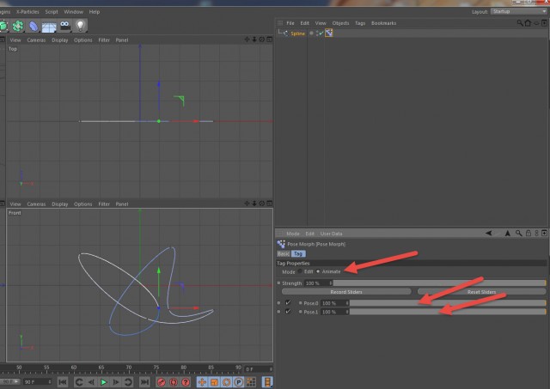Play animation forward
This screenshot has width=550, height=389.
click(x=103, y=382)
